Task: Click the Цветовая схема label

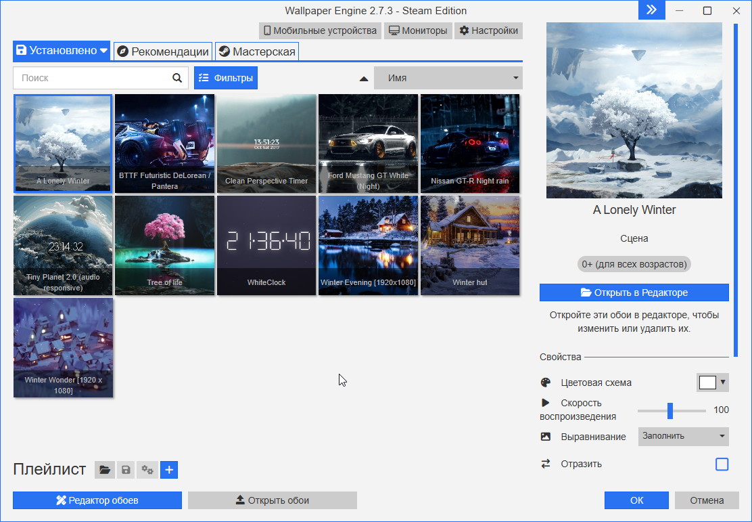Action: click(x=596, y=383)
